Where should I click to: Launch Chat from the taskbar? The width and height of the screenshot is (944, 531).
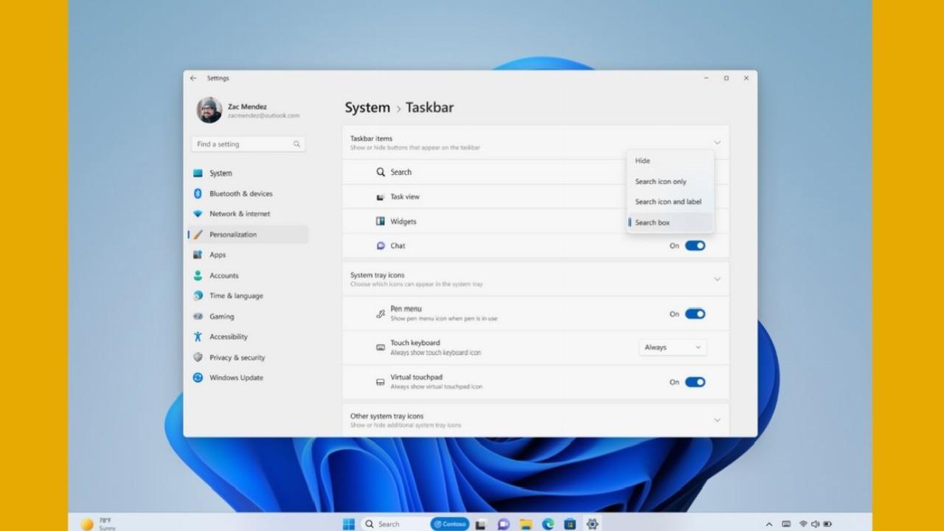click(x=503, y=524)
